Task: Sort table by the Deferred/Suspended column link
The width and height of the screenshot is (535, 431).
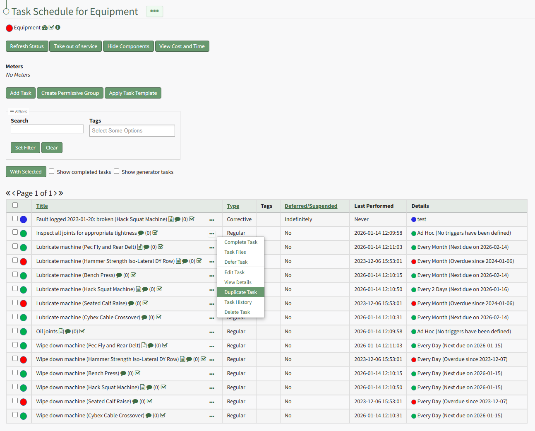Action: [x=311, y=206]
